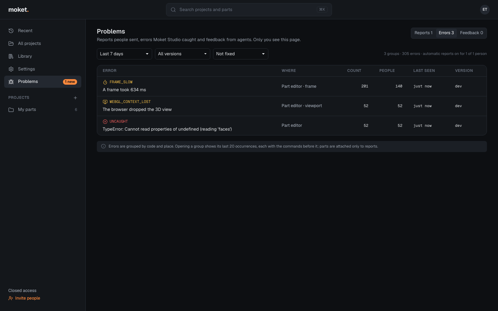Click the LAST SEEN column header
Image resolution: width=498 pixels, height=311 pixels.
coord(424,70)
